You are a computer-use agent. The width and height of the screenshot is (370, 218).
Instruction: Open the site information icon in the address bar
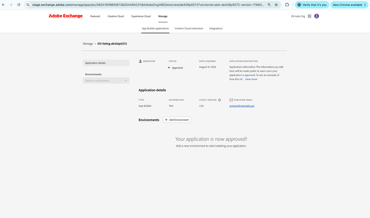(x=28, y=5)
